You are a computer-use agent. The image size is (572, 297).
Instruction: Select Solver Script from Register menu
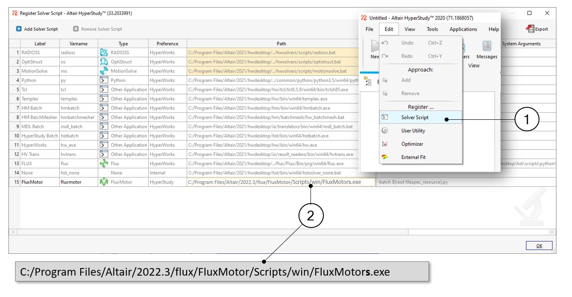[x=414, y=118]
